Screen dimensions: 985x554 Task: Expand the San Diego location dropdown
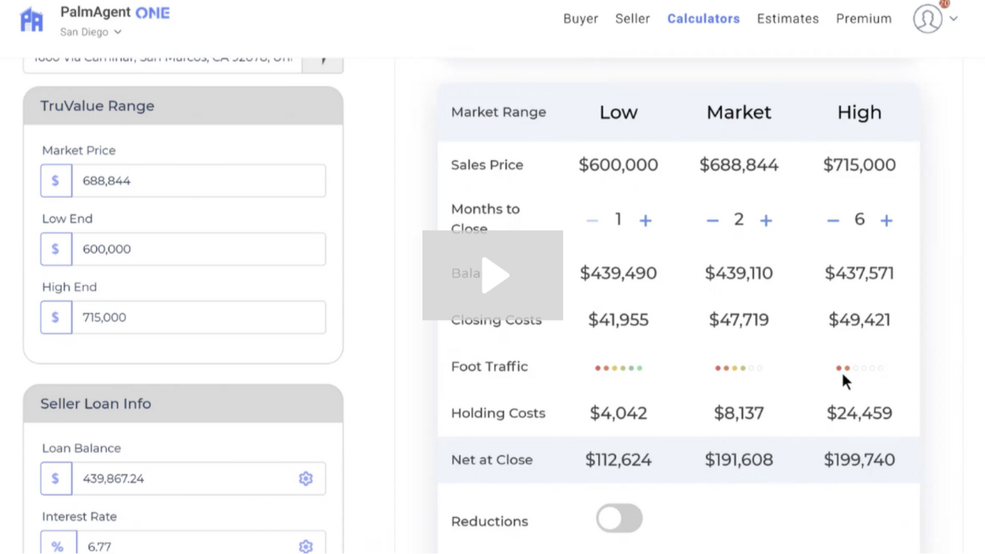click(x=91, y=32)
